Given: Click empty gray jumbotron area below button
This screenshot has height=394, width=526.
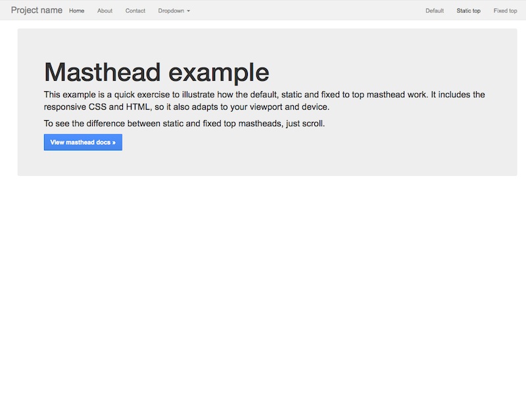Looking at the screenshot, I should pos(263,163).
